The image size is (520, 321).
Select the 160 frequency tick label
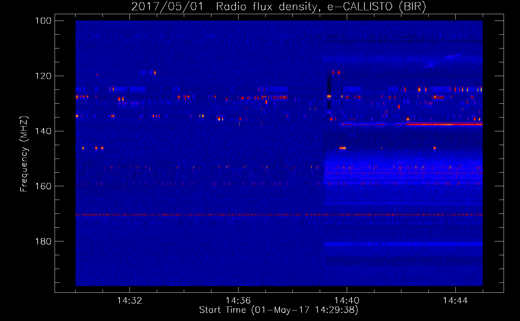[43, 186]
